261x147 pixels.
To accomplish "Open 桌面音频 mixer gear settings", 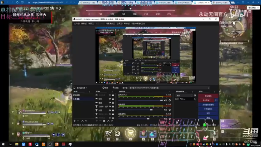I will 170,110.
